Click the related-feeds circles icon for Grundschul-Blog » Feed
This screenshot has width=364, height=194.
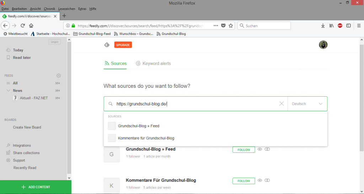(x=267, y=149)
